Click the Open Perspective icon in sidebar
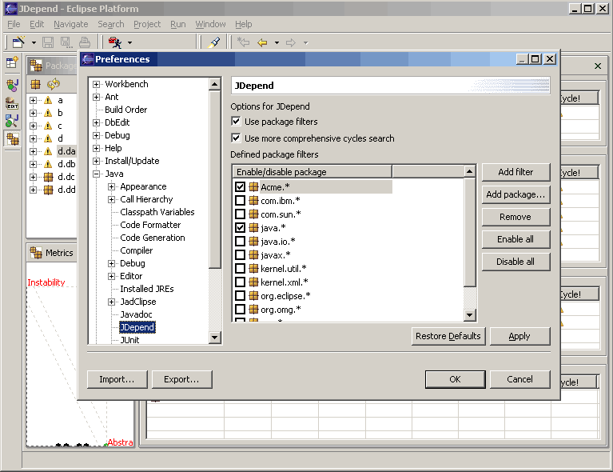Viewport: 613px width, 472px height. [12, 62]
